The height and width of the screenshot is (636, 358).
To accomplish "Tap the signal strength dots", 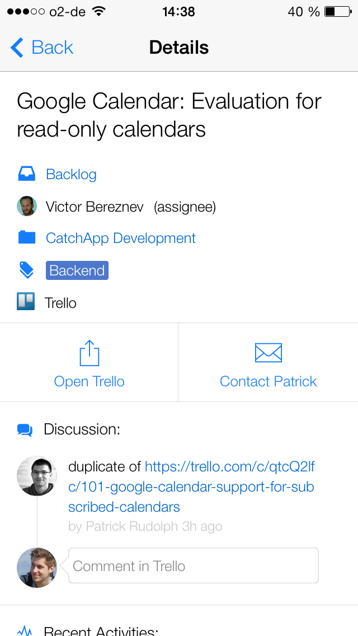I will [x=26, y=12].
